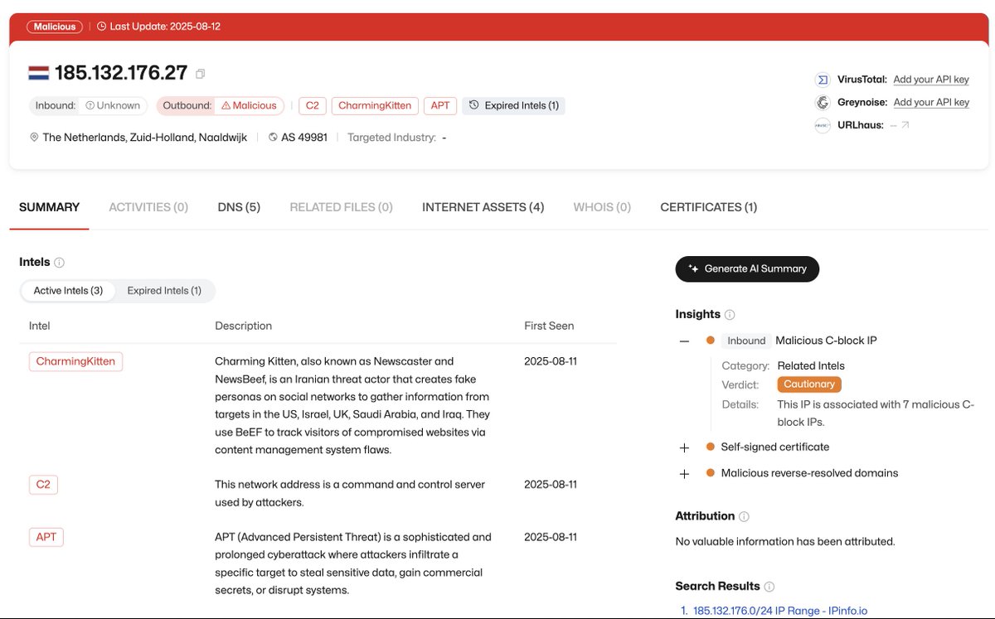Viewport: 995px width, 619px height.
Task: Click the Intel column header
Action: 40,326
